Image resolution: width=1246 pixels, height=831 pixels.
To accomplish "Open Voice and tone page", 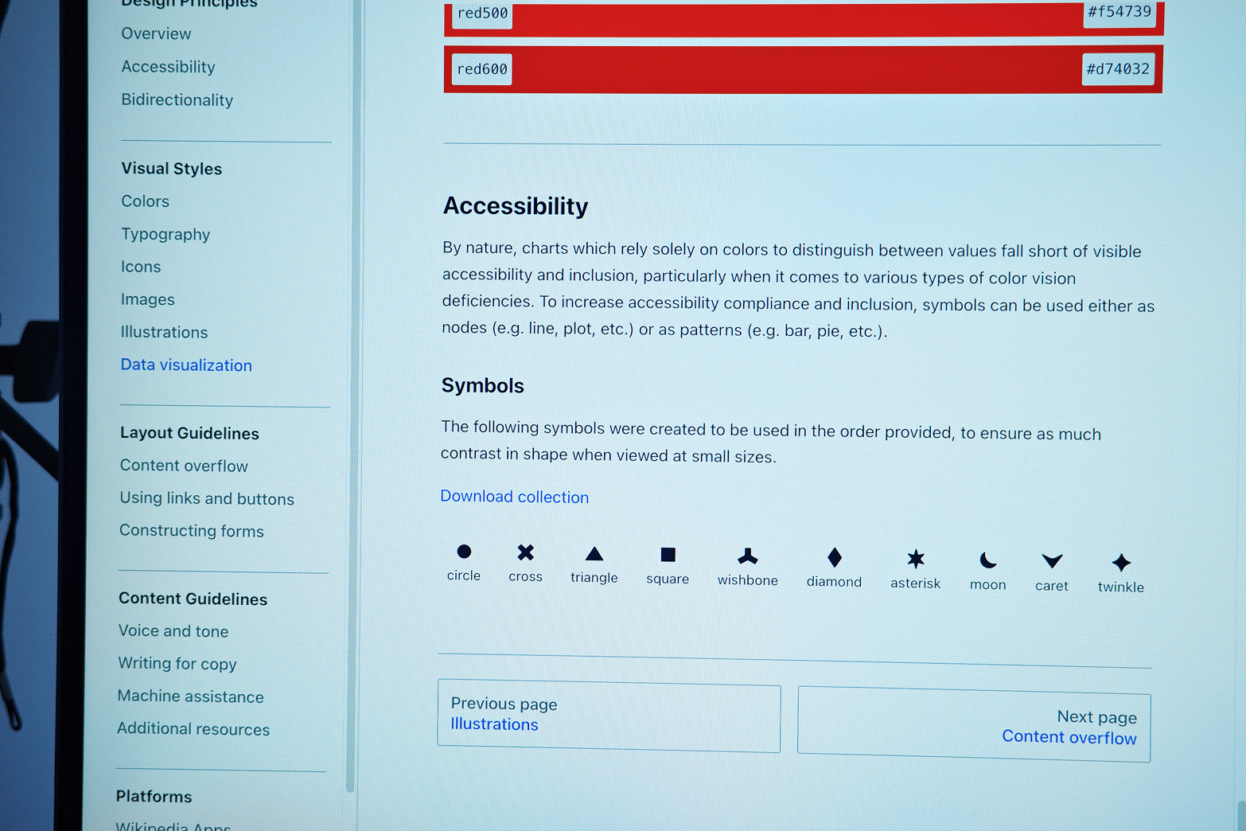I will point(173,631).
